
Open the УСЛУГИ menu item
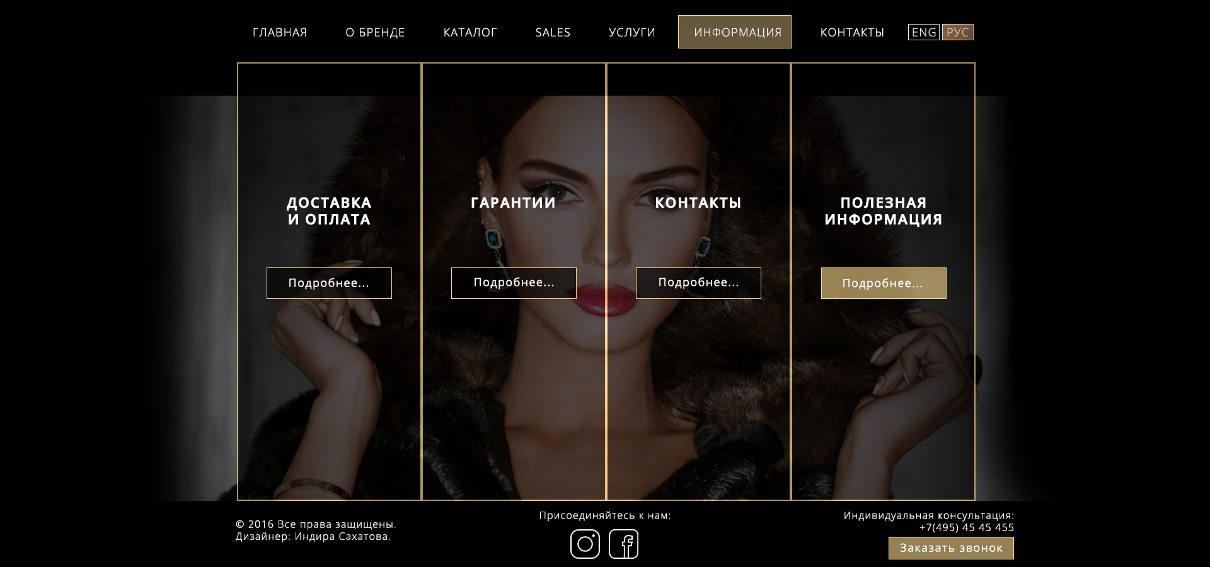[x=632, y=32]
